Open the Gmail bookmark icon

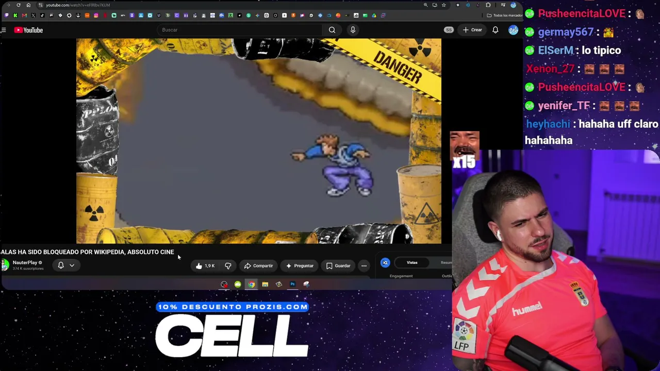click(24, 15)
